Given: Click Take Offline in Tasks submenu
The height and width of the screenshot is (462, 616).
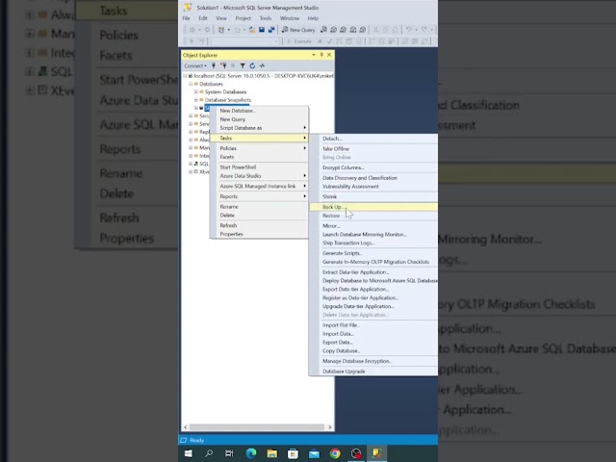Looking at the screenshot, I should tap(373, 149).
